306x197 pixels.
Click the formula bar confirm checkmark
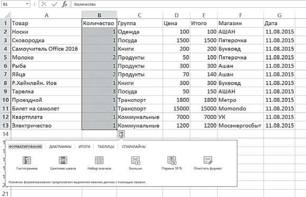pos(54,4)
